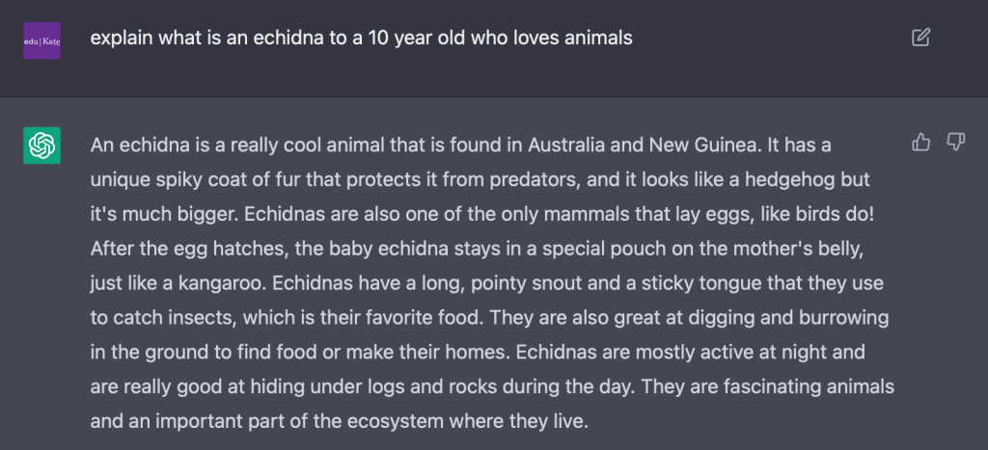The height and width of the screenshot is (450, 988).
Task: Click the purple edu|Kate user avatar
Action: coord(42,40)
